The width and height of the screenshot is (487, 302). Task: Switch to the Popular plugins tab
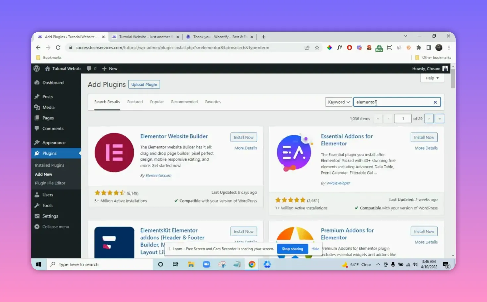pyautogui.click(x=157, y=102)
